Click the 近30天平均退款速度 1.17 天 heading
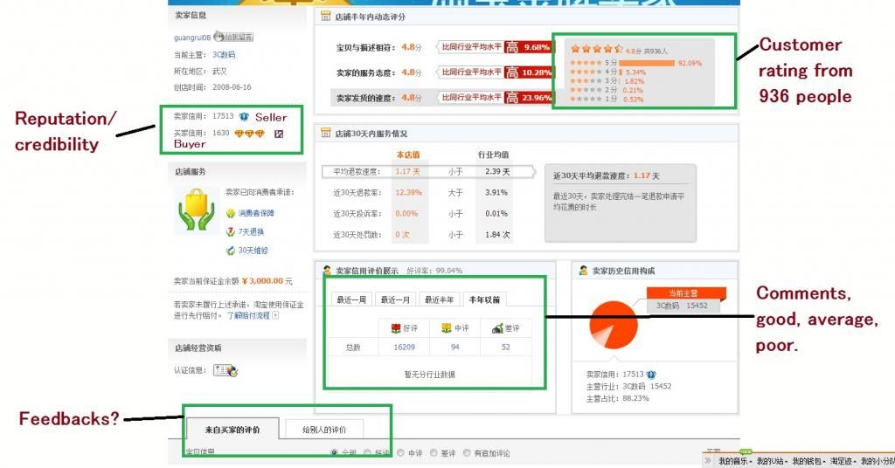The image size is (895, 468). pos(607,175)
